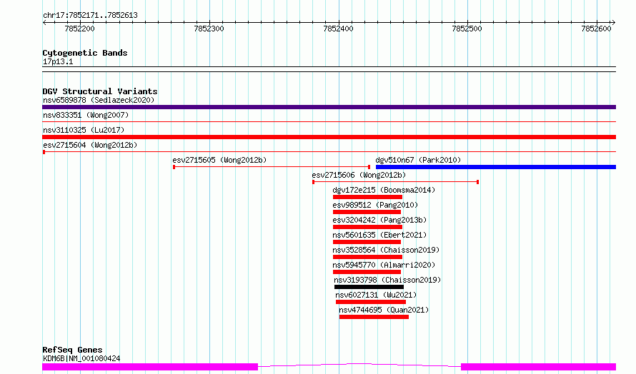This screenshot has width=636, height=374.
Task: Open the dgv172e215 (Boomsma2014) label
Action: (384, 190)
